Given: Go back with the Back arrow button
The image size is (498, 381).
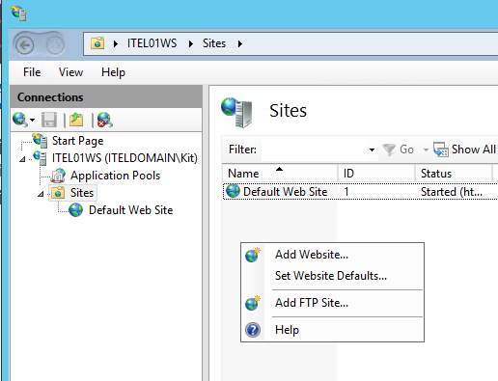Looking at the screenshot, I should pyautogui.click(x=25, y=45).
